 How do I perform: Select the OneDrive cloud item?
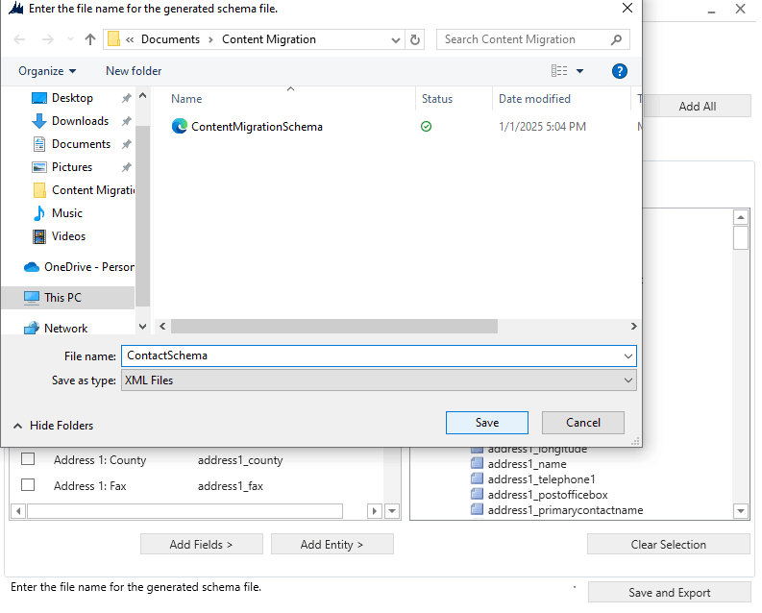pos(88,267)
